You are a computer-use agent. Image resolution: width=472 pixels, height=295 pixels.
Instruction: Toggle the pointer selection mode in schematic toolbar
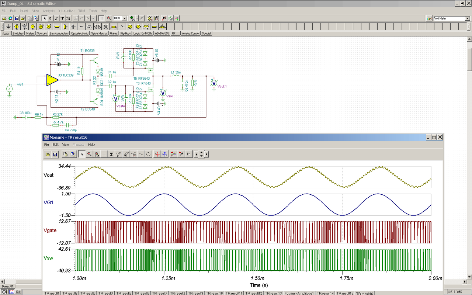[45, 18]
